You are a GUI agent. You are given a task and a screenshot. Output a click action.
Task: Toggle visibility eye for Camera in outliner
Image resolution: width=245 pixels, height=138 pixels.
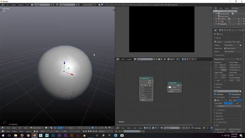tap(238, 19)
